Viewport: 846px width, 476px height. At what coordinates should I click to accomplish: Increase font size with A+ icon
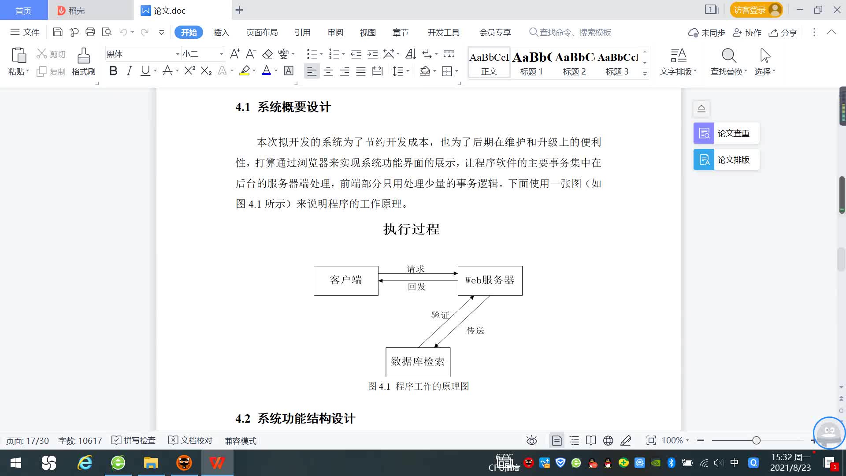click(235, 54)
